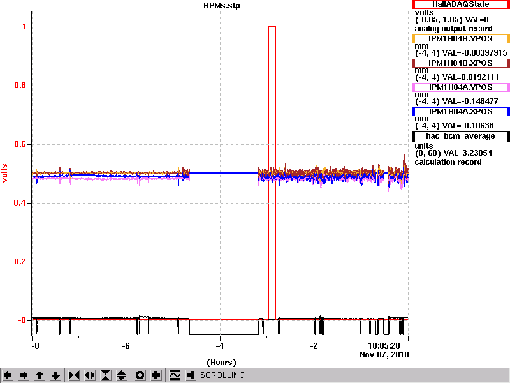Click the y-axis tick label 0.6
Image resolution: width=510 pixels, height=383 pixels.
click(x=20, y=144)
